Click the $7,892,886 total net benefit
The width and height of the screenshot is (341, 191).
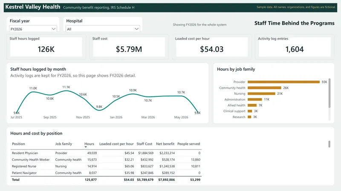point(166,180)
